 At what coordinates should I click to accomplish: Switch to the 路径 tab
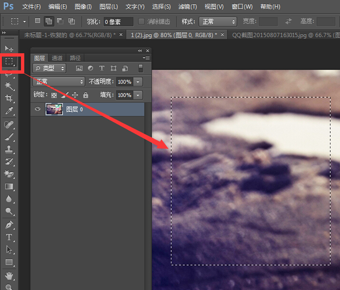[75, 58]
